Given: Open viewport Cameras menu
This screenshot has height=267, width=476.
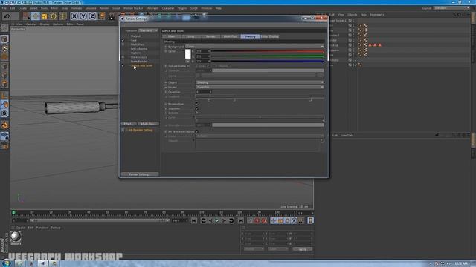Looking at the screenshot, I should pyautogui.click(x=31, y=24).
